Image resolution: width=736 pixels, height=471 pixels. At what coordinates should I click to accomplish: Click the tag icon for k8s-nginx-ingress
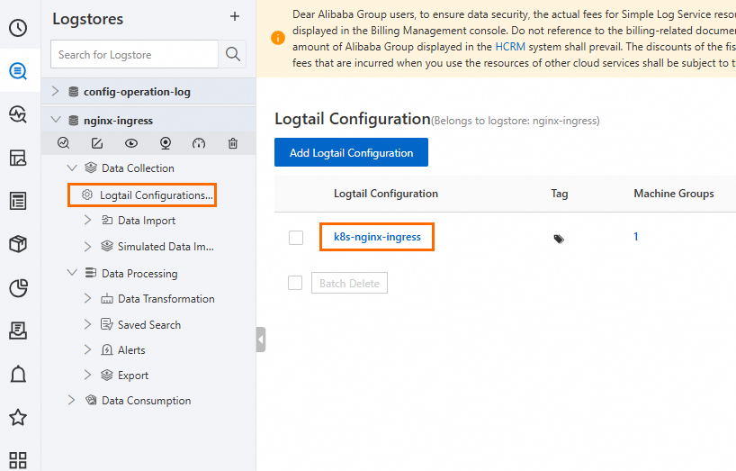click(559, 239)
